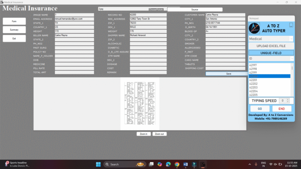Increase typing speed with up arrow
This screenshot has width=301, height=169.
288,100
